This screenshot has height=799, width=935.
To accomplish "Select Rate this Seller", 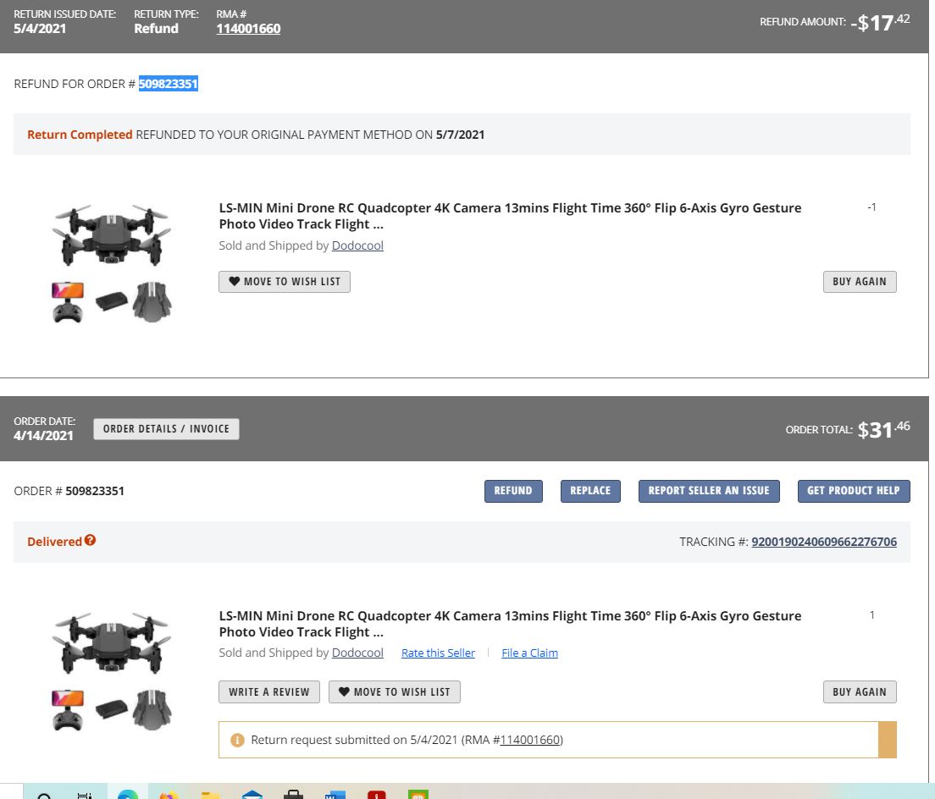I will [x=438, y=653].
